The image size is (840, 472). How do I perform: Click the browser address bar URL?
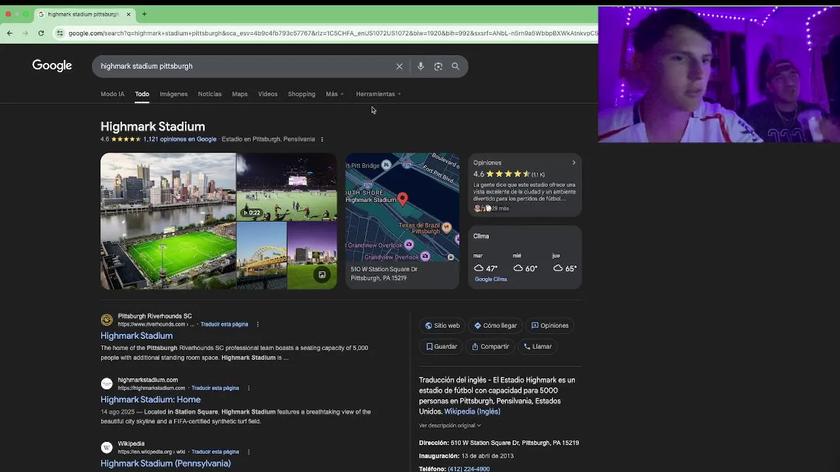tap(332, 33)
